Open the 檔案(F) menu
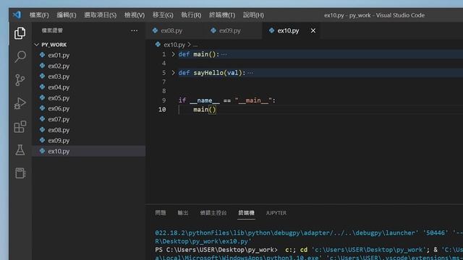 pos(39,15)
